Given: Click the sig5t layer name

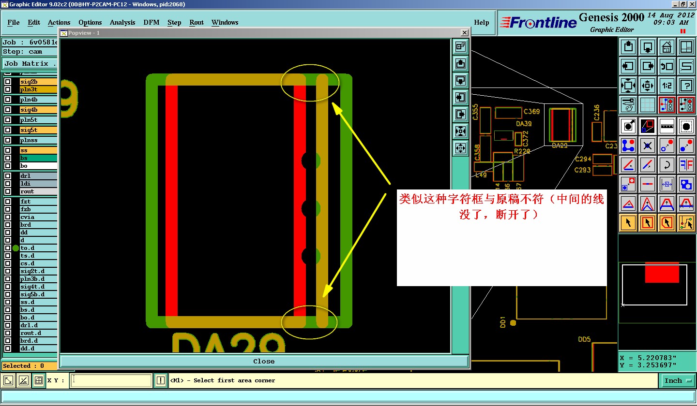Looking at the screenshot, I should 38,130.
